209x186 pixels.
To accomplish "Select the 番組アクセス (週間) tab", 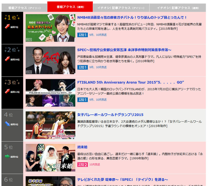I will click(x=70, y=7).
